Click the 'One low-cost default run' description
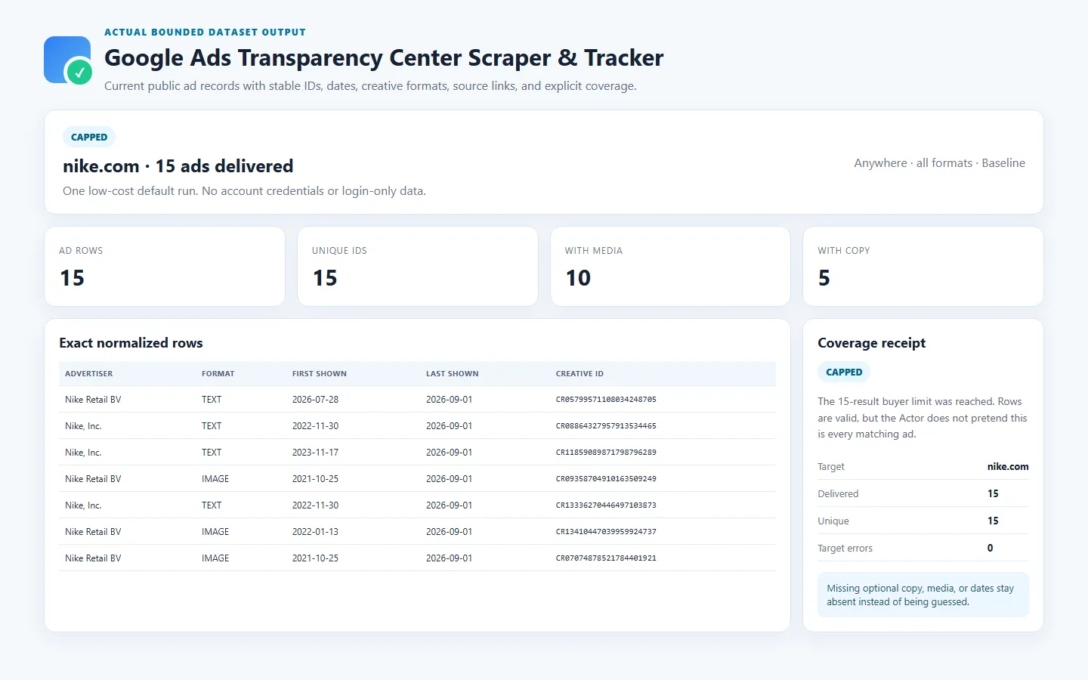Viewport: 1088px width, 680px height. [x=244, y=191]
